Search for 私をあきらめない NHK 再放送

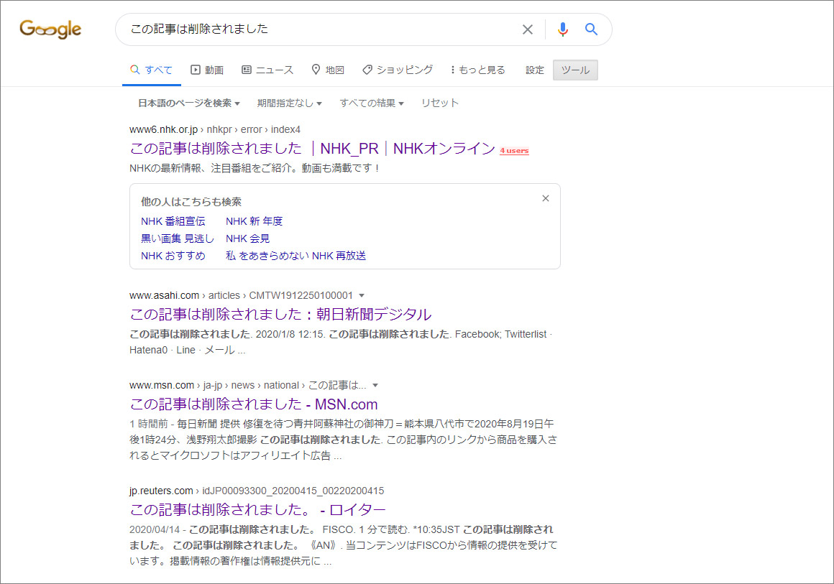point(295,256)
